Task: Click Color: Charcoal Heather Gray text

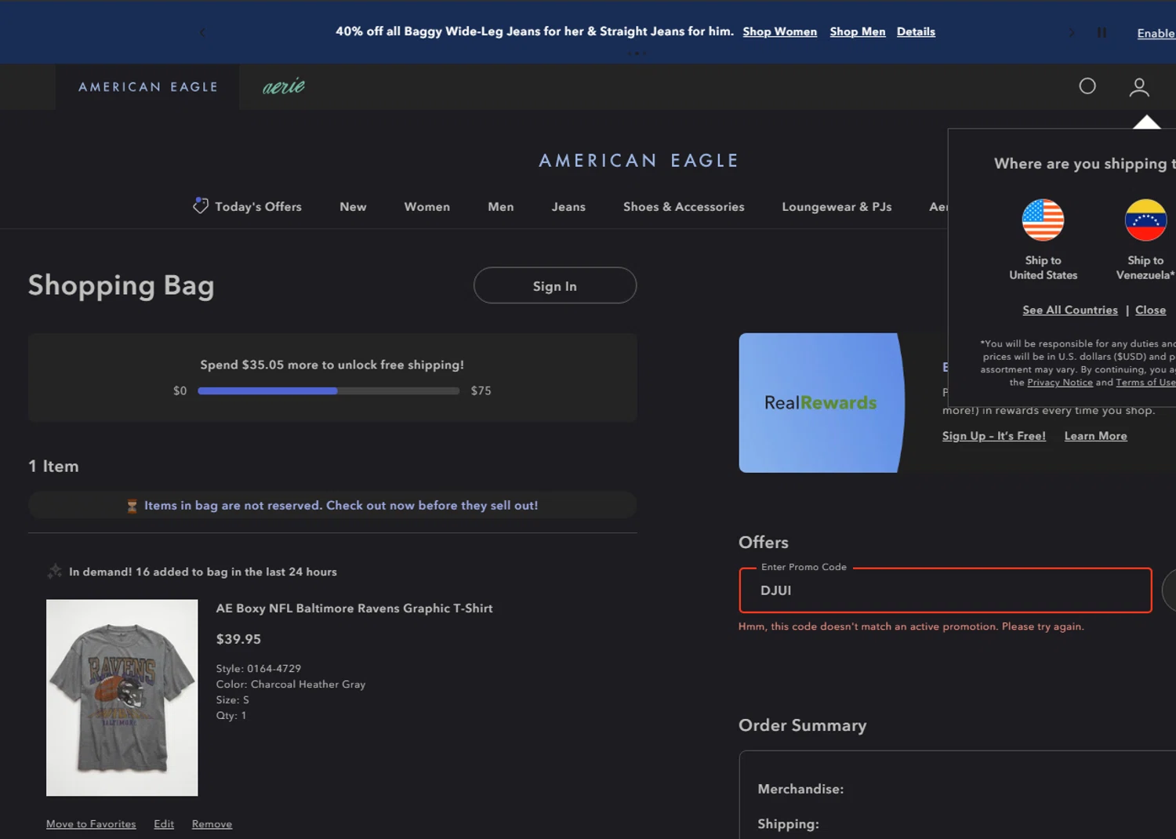Action: click(x=291, y=685)
